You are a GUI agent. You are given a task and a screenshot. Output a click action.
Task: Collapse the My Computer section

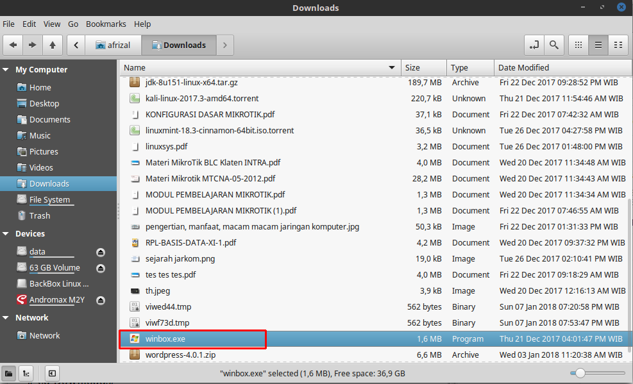coord(6,69)
